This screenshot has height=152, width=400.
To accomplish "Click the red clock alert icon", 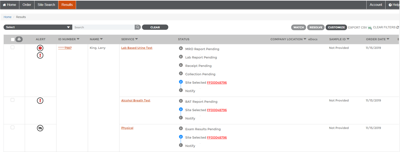I will click(x=40, y=48).
